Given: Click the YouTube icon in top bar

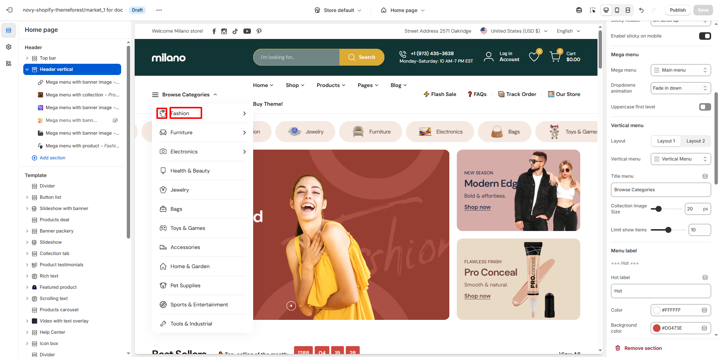Looking at the screenshot, I should click(247, 31).
